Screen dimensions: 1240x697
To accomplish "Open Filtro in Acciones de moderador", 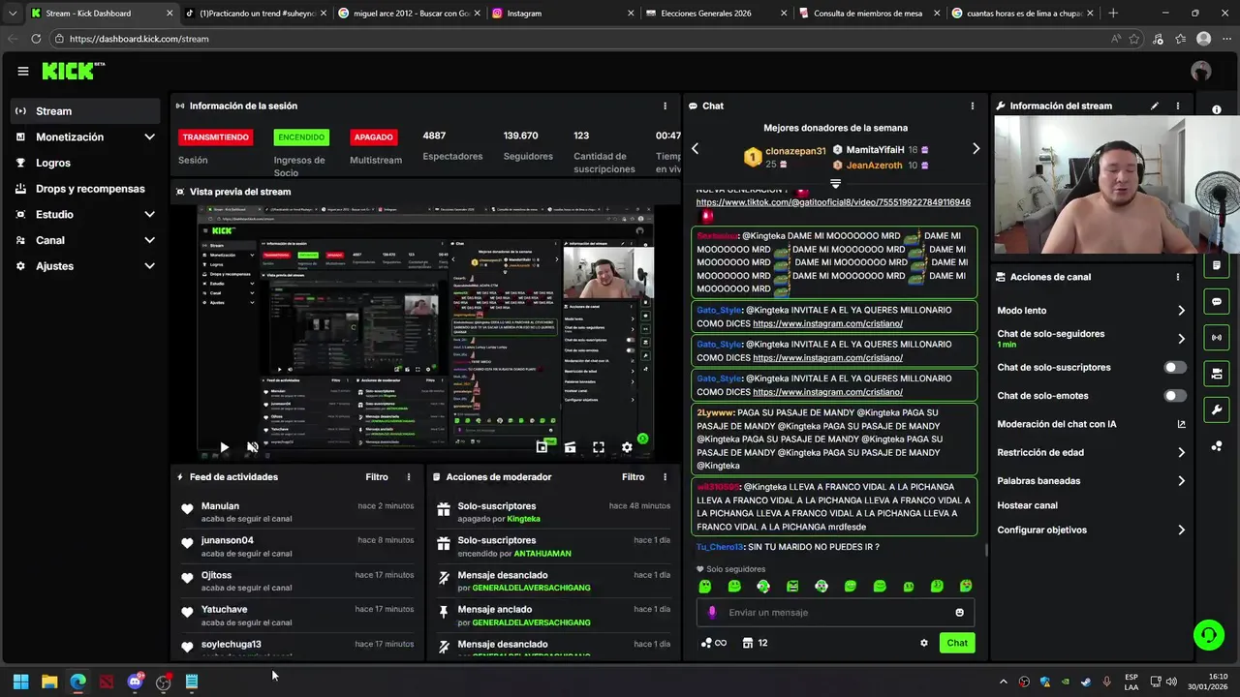I will (633, 477).
